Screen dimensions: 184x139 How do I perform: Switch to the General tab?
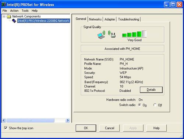click(81, 19)
